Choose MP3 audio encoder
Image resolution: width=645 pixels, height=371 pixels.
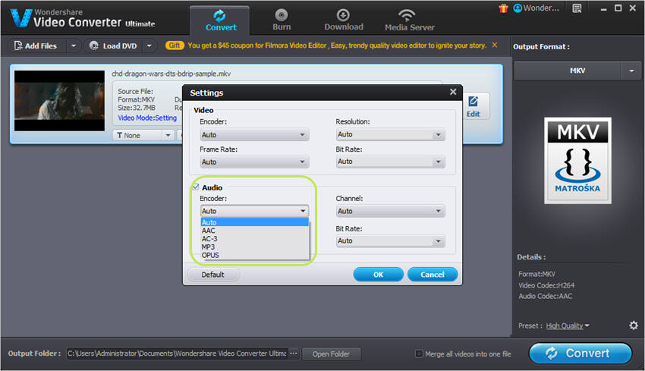pos(255,247)
